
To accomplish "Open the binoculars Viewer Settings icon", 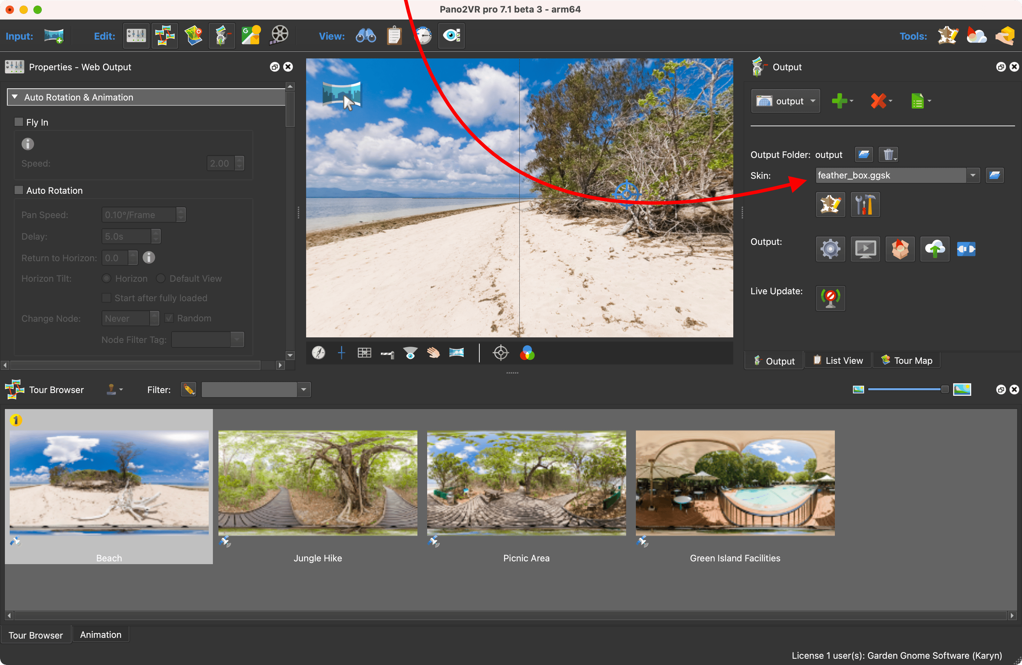I will (366, 35).
